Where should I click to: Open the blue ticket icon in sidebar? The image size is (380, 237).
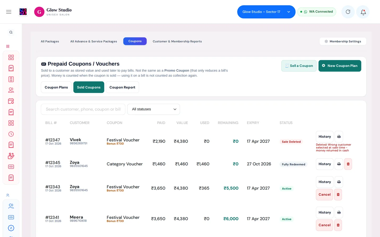pyautogui.click(x=11, y=217)
